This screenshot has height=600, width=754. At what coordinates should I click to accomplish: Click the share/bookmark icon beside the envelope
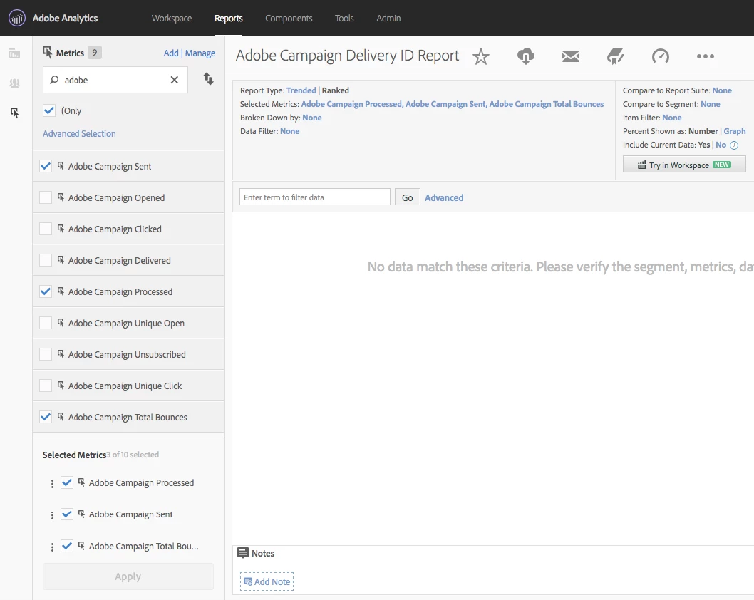tap(616, 56)
